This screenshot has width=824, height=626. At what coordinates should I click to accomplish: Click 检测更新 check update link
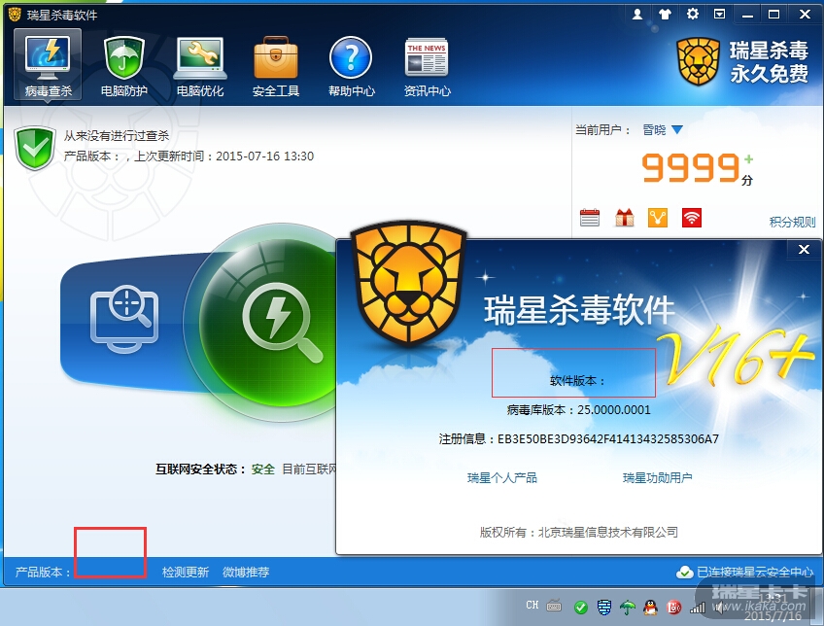186,572
